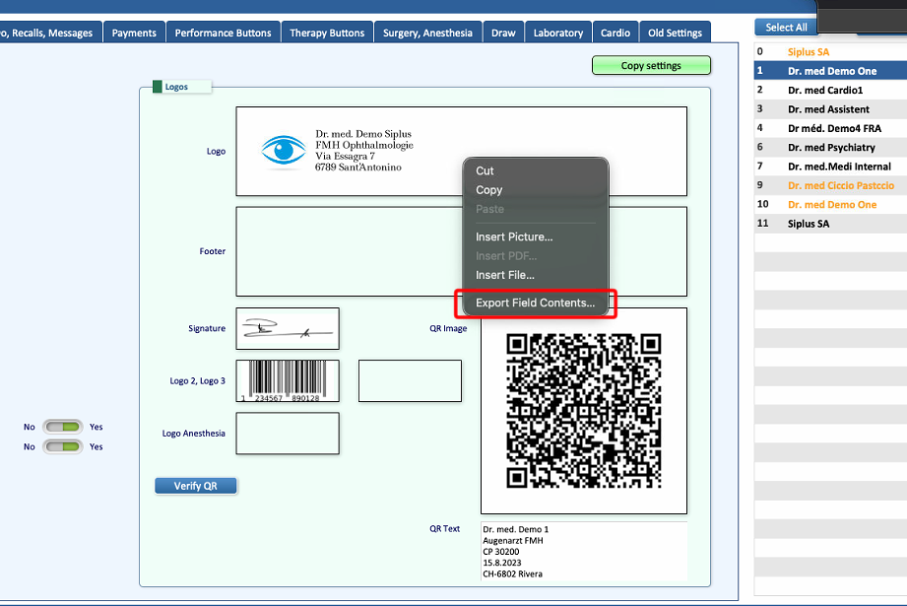Toggle the upper No/Yes switch

click(63, 427)
